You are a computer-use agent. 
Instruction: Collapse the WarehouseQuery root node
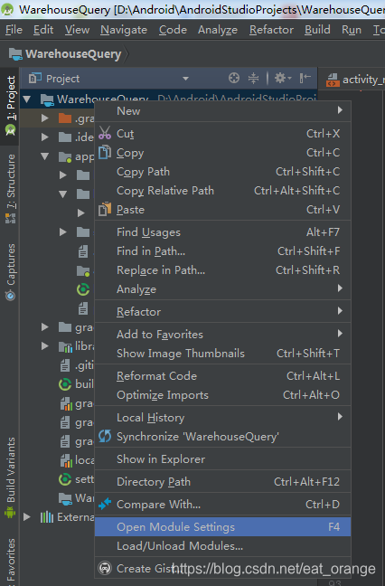26,99
